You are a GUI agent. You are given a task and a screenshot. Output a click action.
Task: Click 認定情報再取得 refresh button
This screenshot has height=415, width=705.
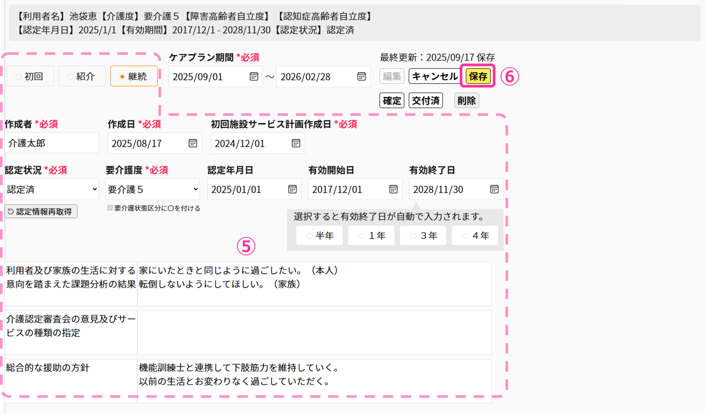coord(41,212)
